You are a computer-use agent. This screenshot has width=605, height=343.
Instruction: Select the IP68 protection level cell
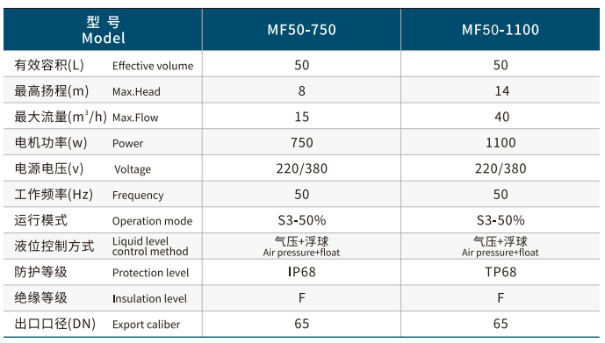302,272
